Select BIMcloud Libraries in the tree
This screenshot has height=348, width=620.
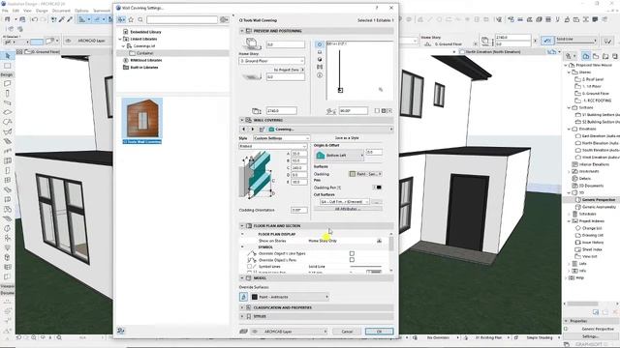(x=146, y=60)
